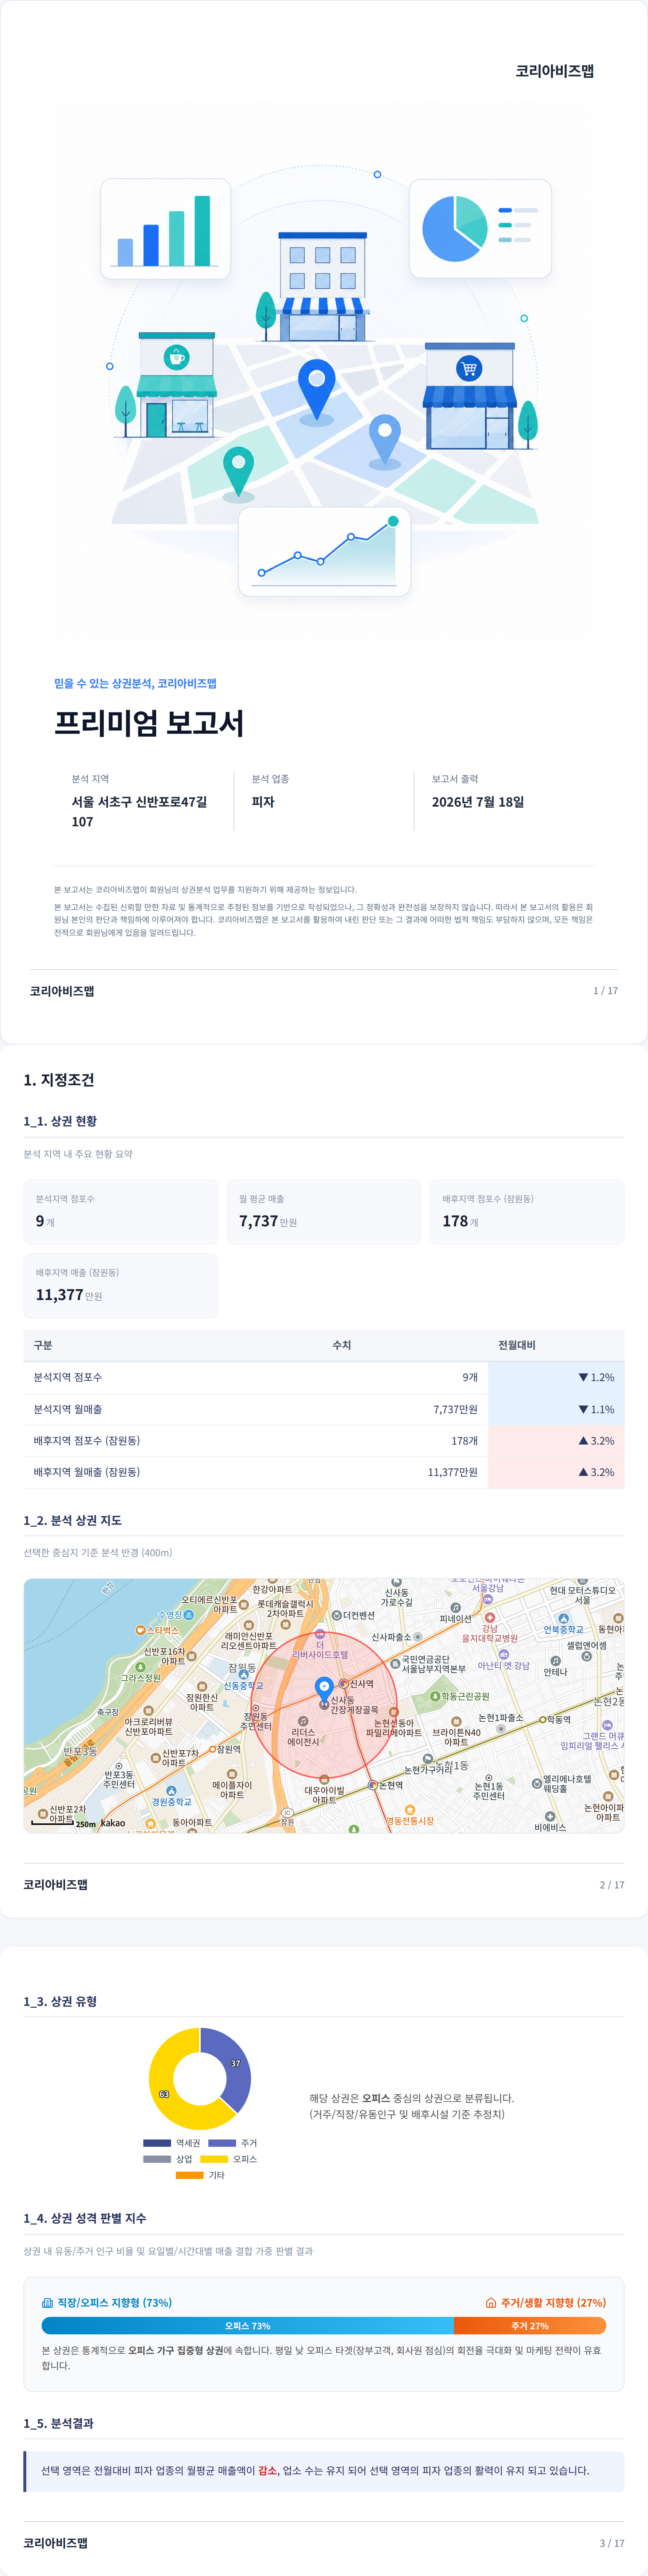Click the 1_2. 분석 상권 지도 heading
Image resolution: width=648 pixels, height=2576 pixels.
pos(73,1520)
